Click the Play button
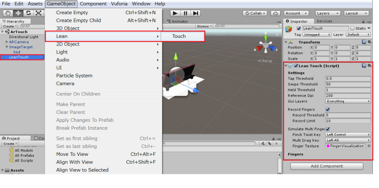 (x=175, y=13)
